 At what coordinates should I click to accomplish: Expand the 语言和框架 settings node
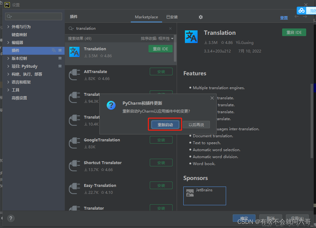(8, 82)
